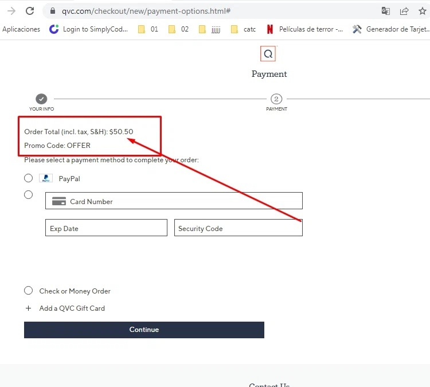This screenshot has width=430, height=387.
Task: Open the Netflix Películas de terror bookmark
Action: point(304,29)
